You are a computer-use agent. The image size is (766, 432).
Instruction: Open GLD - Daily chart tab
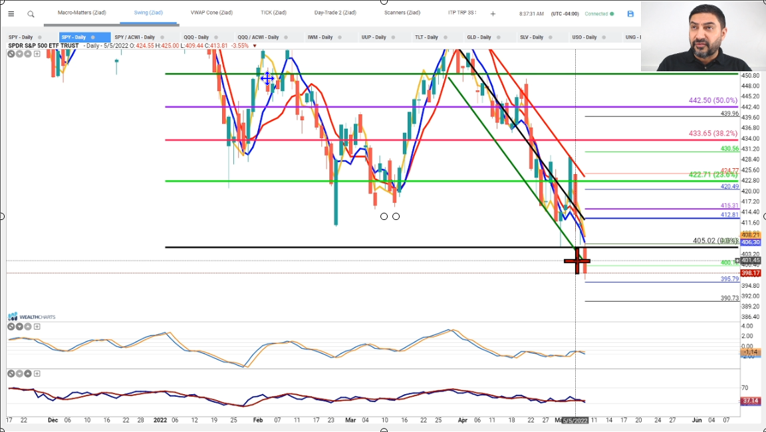[x=479, y=37]
